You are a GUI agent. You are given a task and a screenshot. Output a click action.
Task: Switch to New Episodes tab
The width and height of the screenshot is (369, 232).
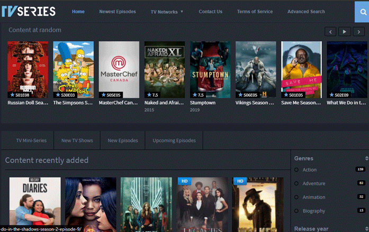pos(123,141)
